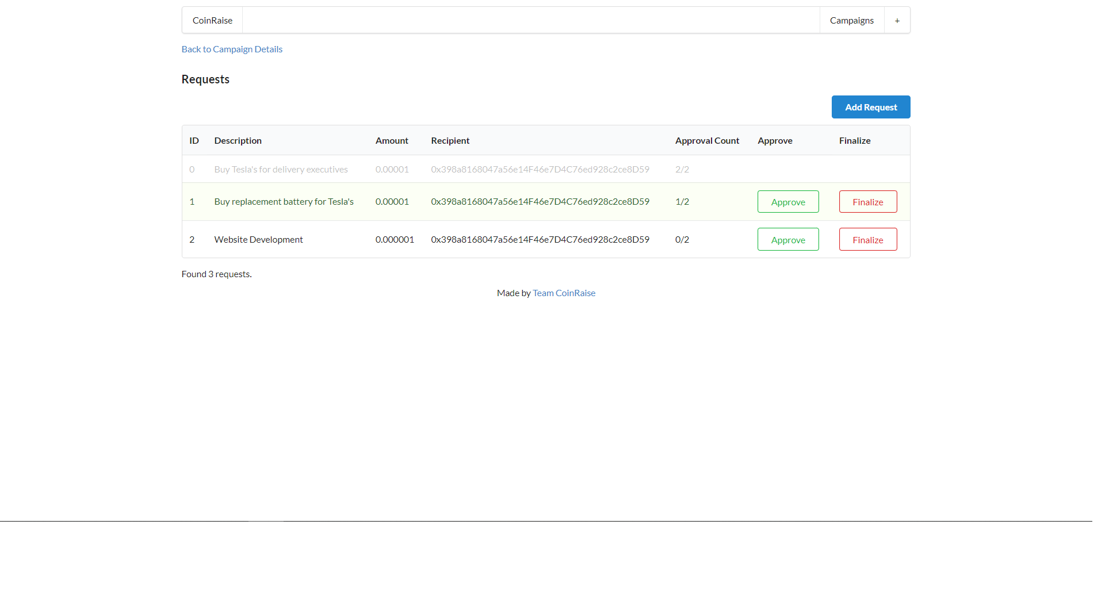
Task: Approve the Website Development request
Action: click(788, 240)
